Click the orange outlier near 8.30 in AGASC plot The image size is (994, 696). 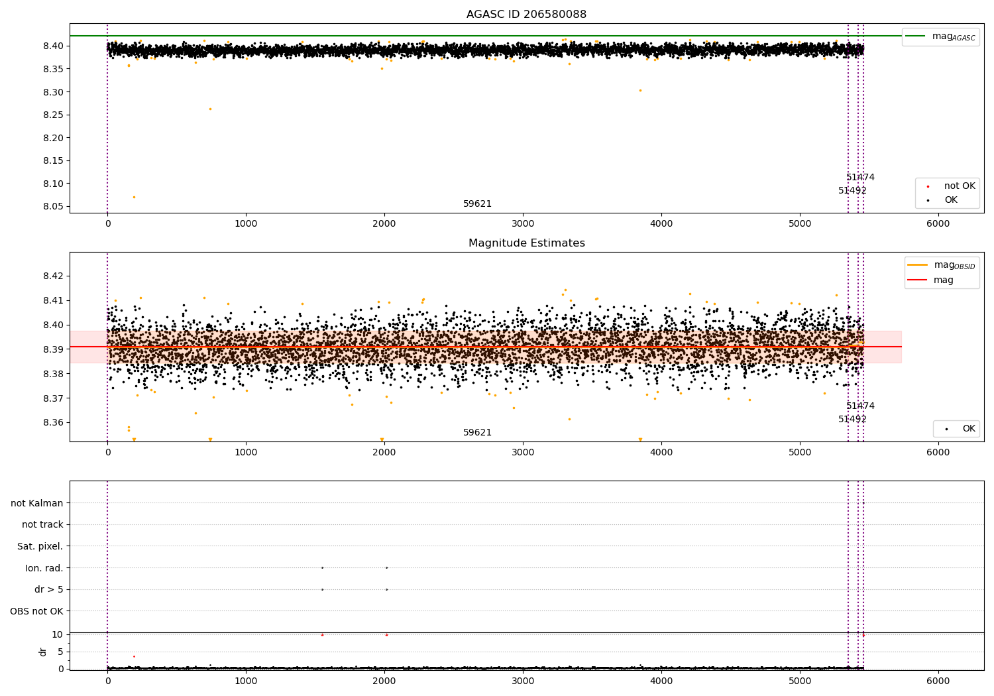[640, 90]
